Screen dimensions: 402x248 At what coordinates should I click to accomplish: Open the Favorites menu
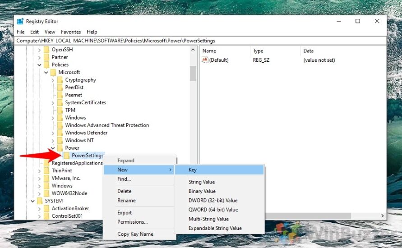[71, 32]
